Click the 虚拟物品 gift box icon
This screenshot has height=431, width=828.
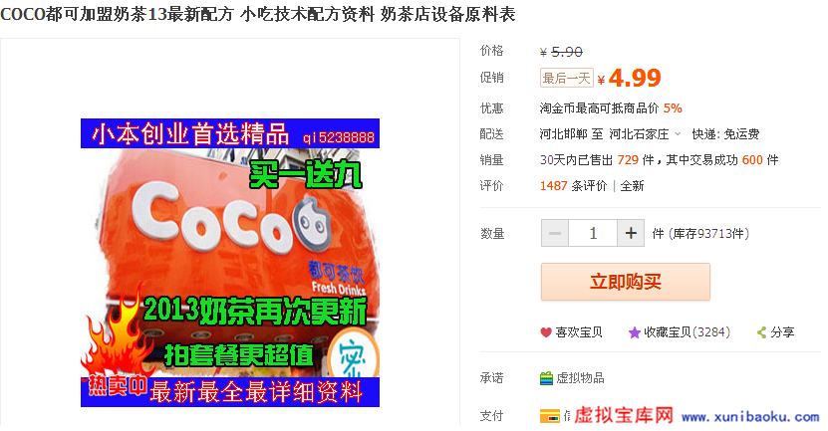tap(547, 378)
